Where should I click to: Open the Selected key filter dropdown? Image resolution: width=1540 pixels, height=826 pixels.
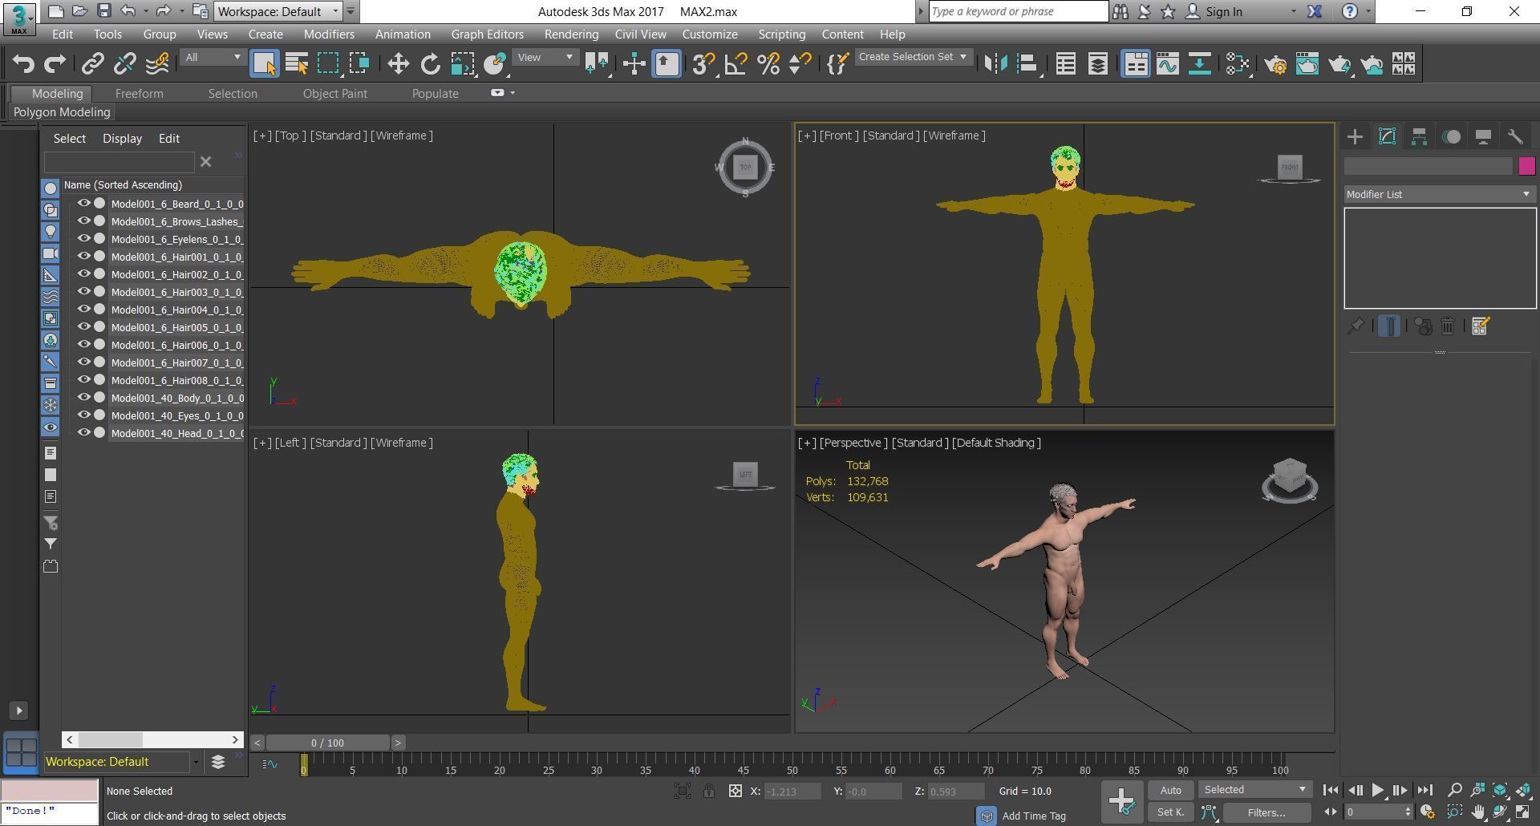1254,790
